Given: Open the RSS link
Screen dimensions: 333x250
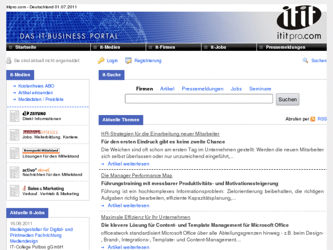Looking at the screenshot, I should click(322, 119).
